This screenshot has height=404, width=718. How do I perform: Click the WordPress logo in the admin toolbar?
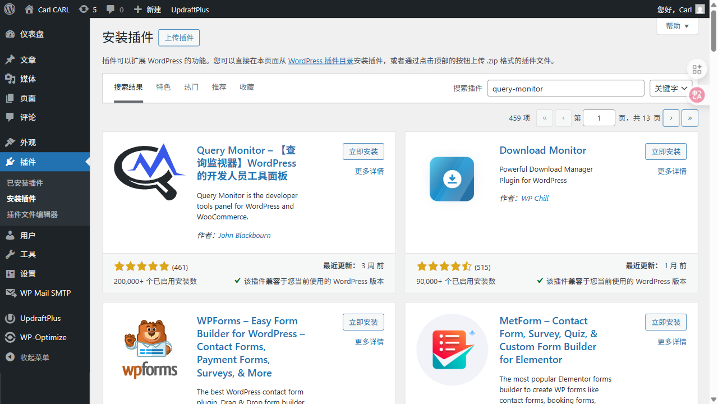point(9,9)
